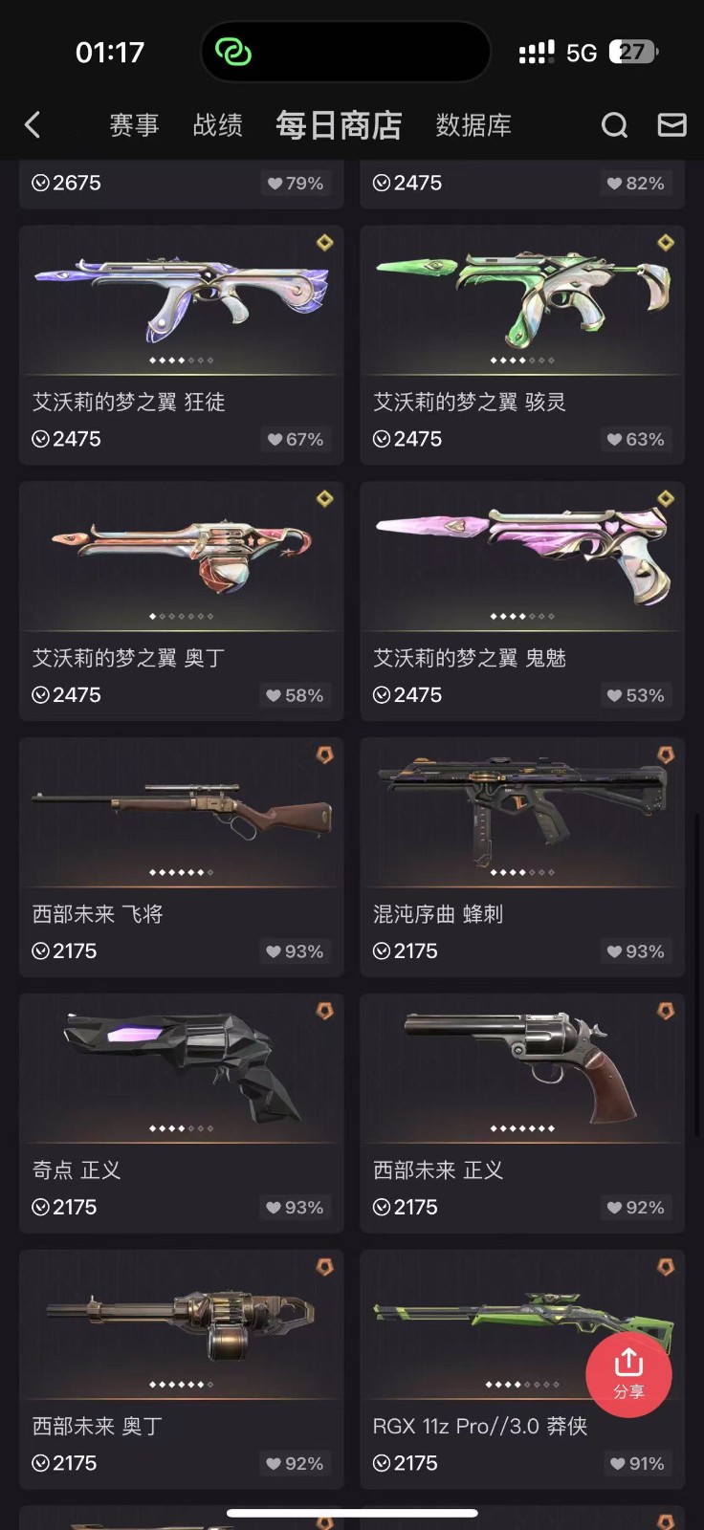Switch to the 赛事 tab
This screenshot has height=1530, width=704.
[134, 125]
